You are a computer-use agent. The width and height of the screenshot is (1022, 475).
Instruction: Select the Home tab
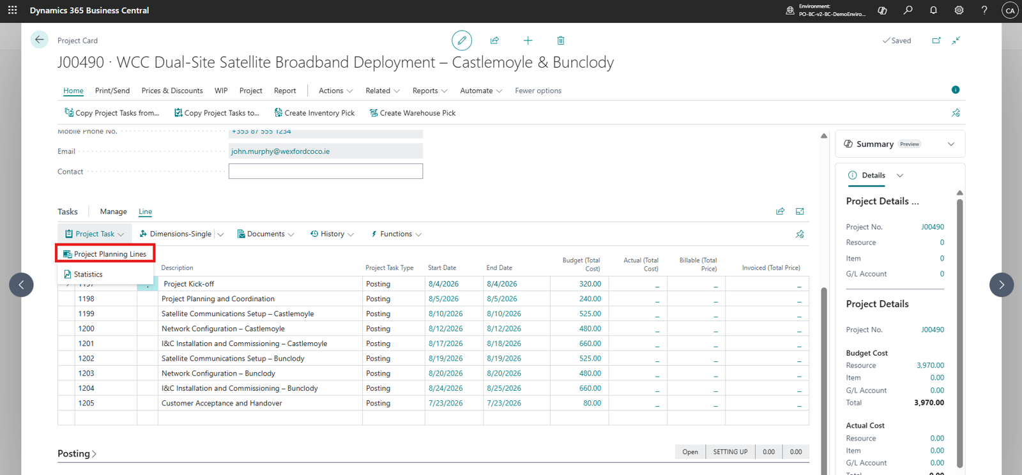[x=73, y=91]
